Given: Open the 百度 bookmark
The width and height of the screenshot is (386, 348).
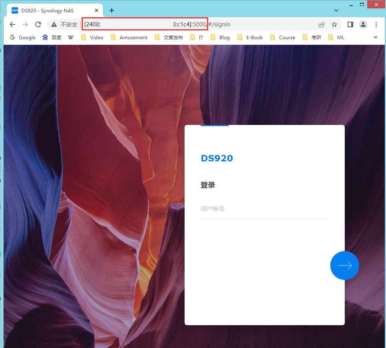Looking at the screenshot, I should (x=52, y=37).
